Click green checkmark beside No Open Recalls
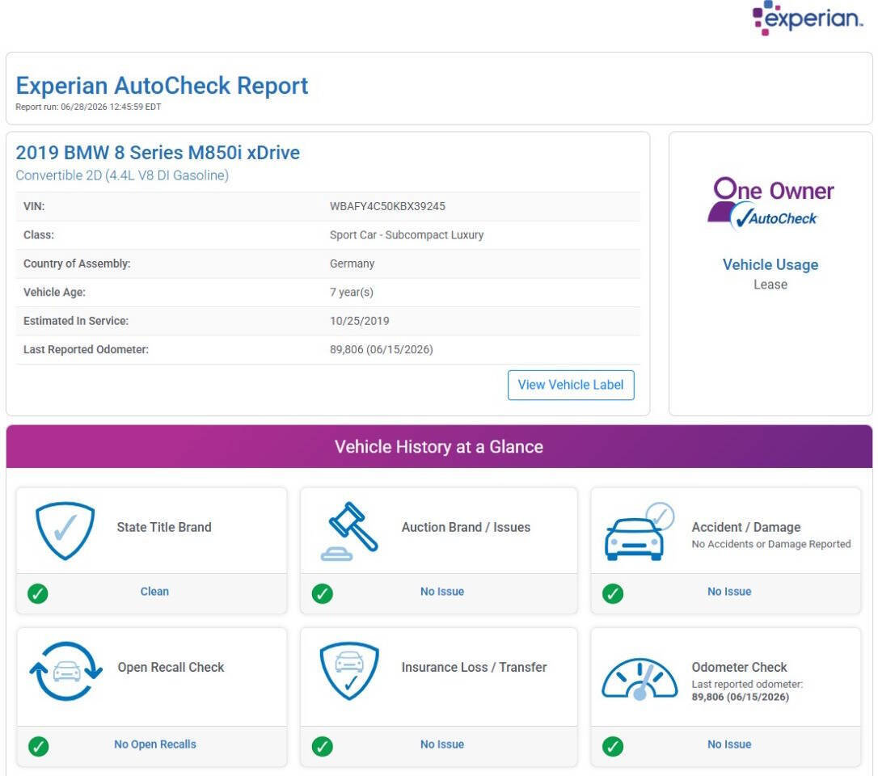 [38, 746]
